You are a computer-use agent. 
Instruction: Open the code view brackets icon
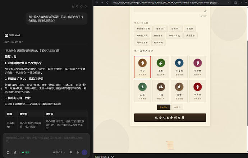pyautogui.click(x=241, y=3)
